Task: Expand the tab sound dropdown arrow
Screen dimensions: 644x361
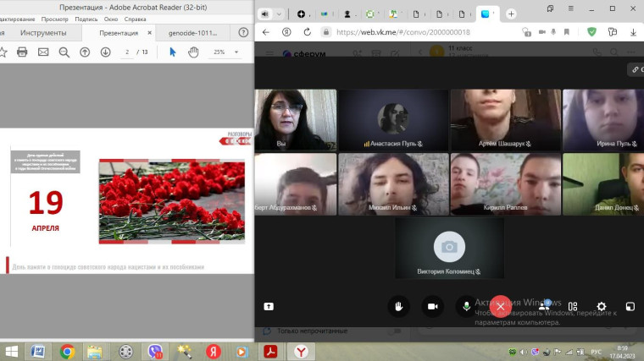Action: [279, 14]
